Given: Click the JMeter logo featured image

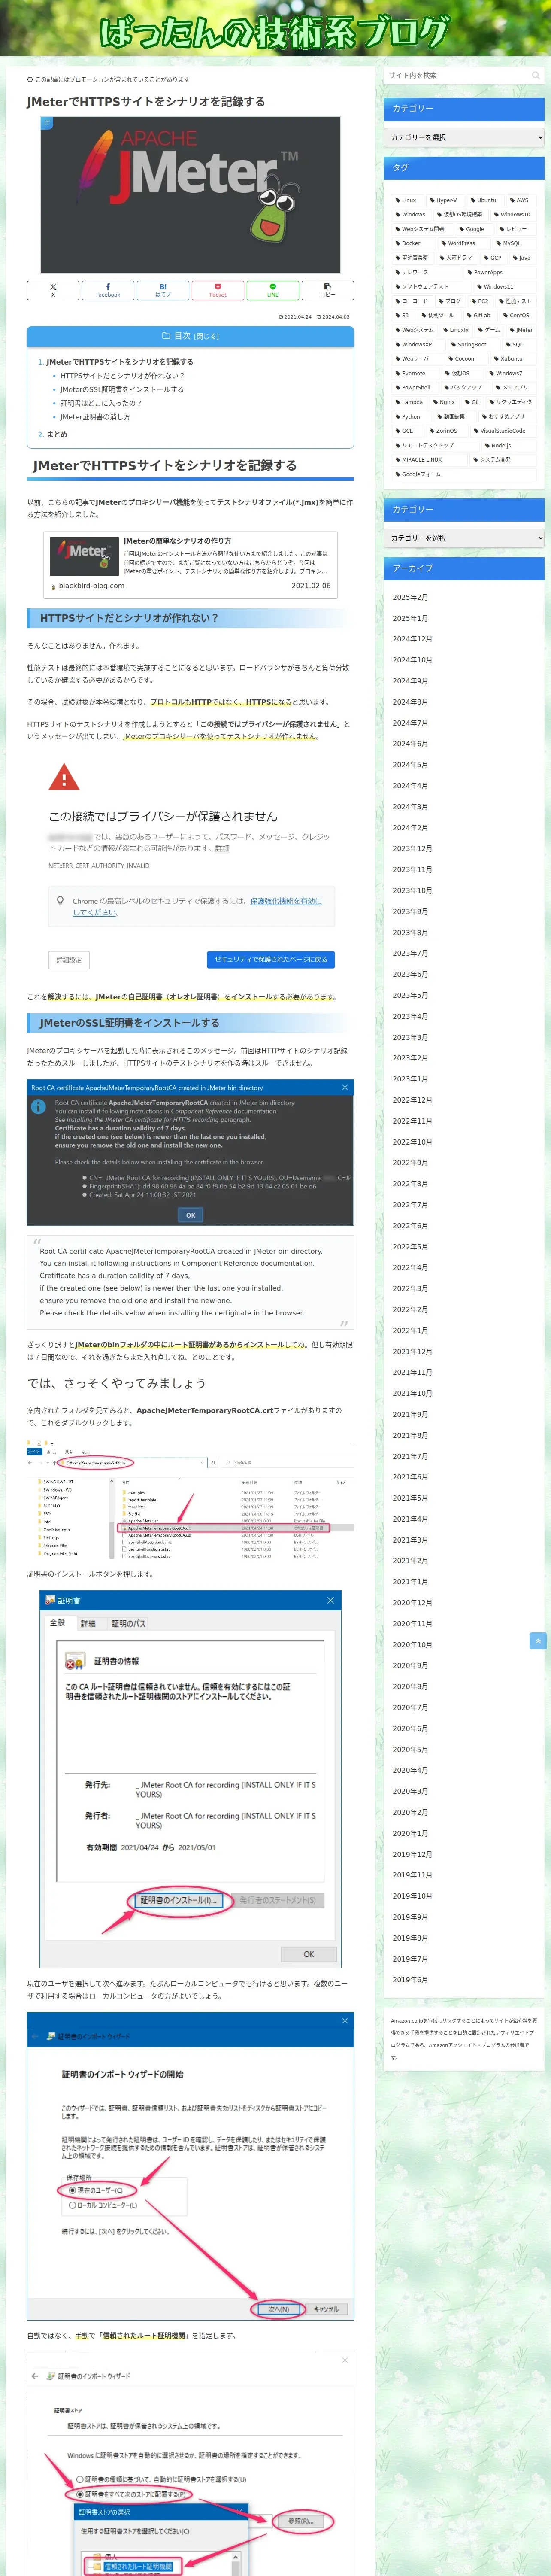Looking at the screenshot, I should (x=190, y=195).
